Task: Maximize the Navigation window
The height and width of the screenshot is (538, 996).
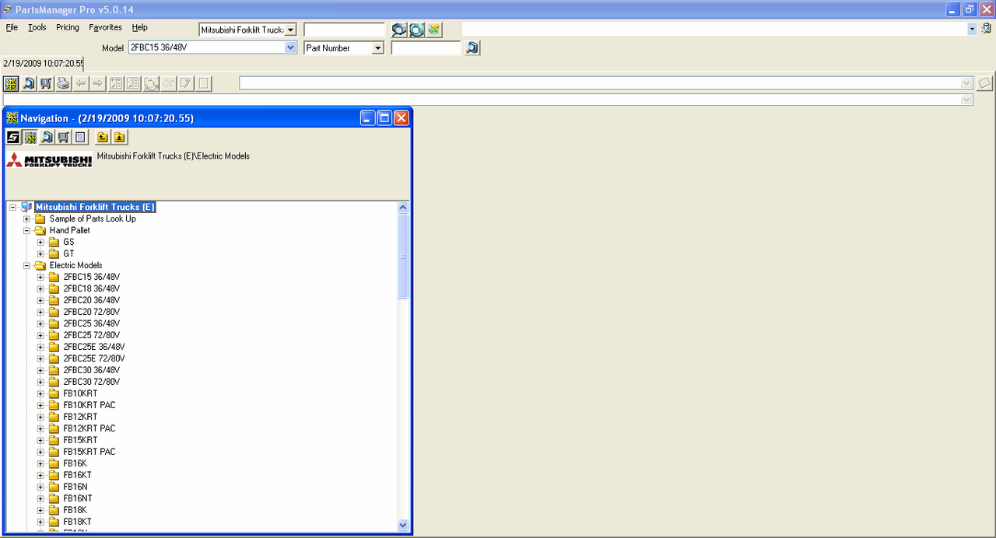Action: pyautogui.click(x=384, y=118)
